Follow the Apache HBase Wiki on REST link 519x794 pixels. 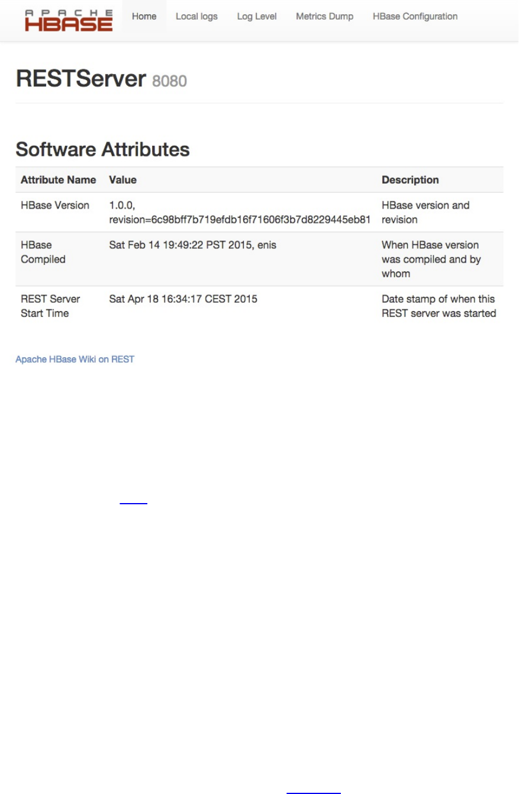click(75, 359)
